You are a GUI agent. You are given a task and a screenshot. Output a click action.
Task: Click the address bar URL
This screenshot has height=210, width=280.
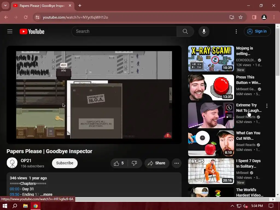(75, 17)
